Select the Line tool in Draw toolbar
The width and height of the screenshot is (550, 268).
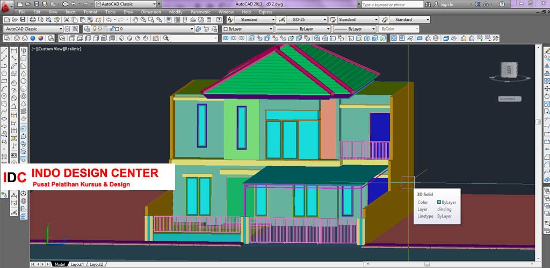(4, 51)
